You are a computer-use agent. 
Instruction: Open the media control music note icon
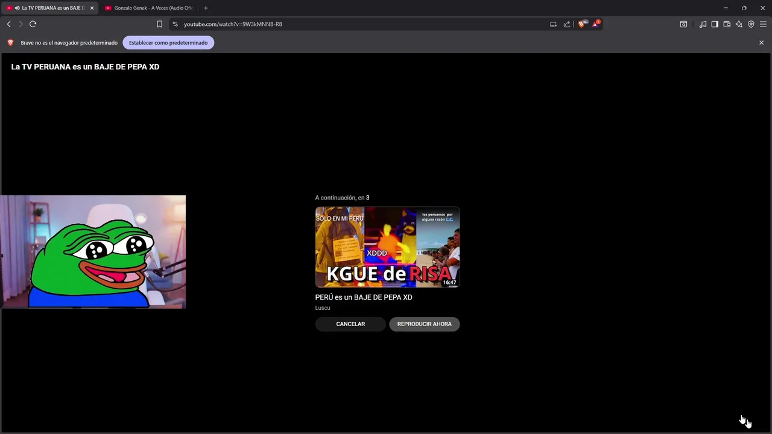pyautogui.click(x=703, y=24)
